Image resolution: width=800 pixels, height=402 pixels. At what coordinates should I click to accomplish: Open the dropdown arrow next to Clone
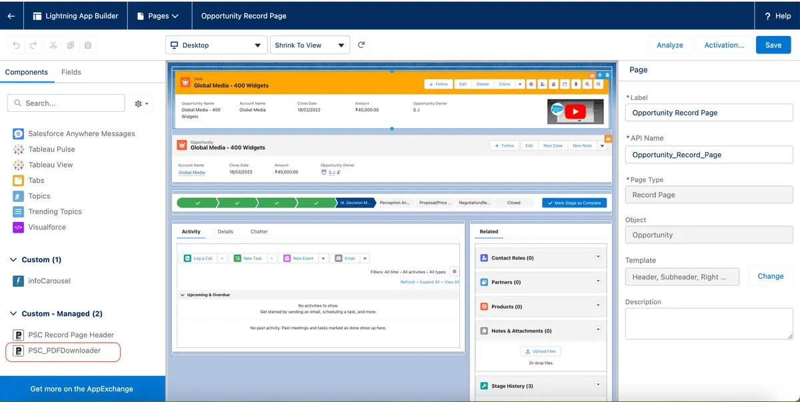[x=520, y=84]
